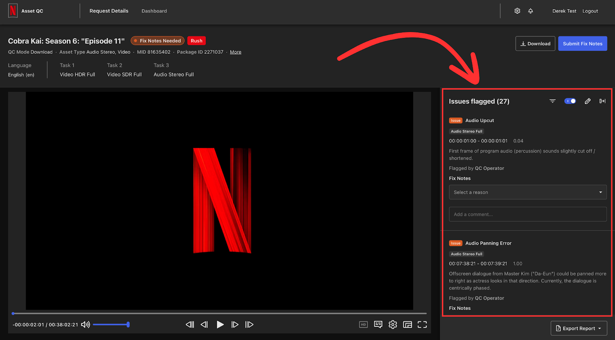Viewport: 615px width, 340px height.
Task: Select the Audio Panning Error issue title
Action: point(488,243)
